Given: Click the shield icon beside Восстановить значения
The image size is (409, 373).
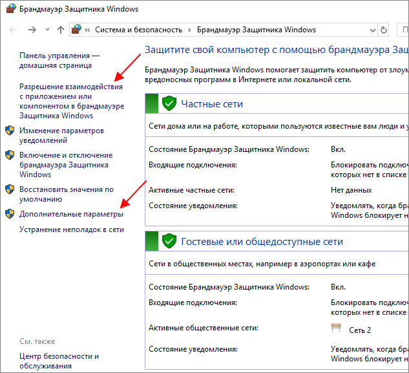Looking at the screenshot, I should click(10, 189).
